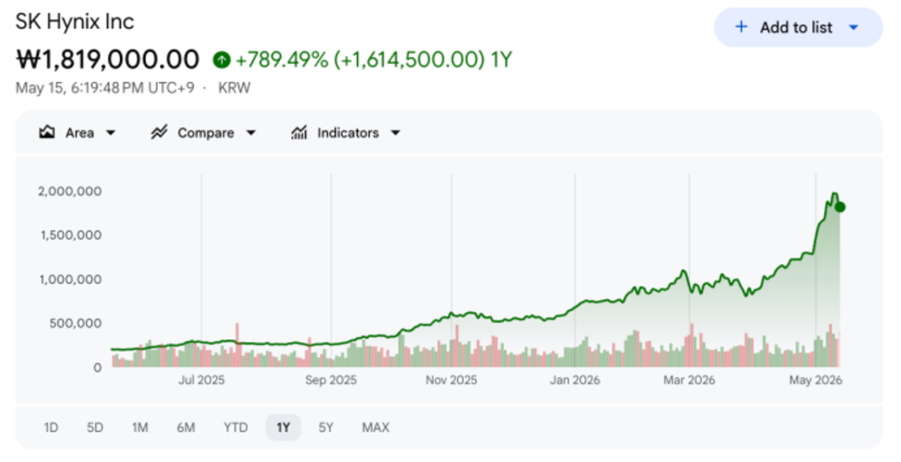The image size is (901, 462).
Task: Click the Indicators chart icon
Action: pyautogui.click(x=299, y=133)
